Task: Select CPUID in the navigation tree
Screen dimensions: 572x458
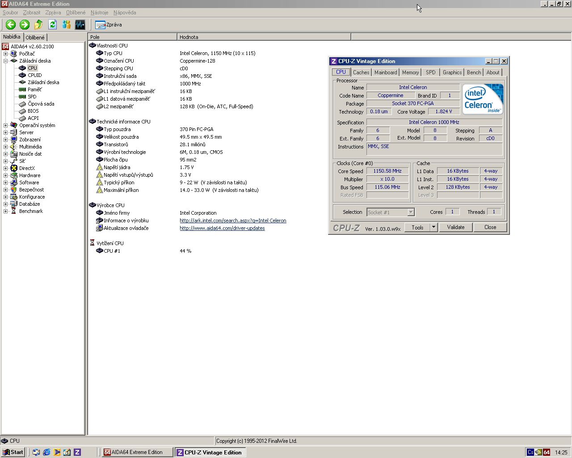Action: pos(34,75)
